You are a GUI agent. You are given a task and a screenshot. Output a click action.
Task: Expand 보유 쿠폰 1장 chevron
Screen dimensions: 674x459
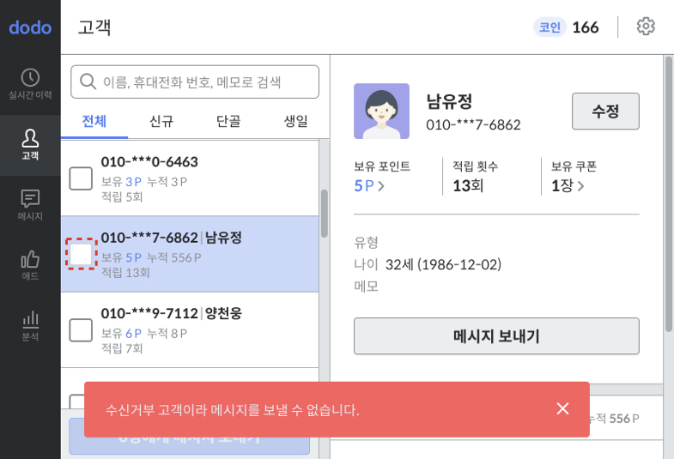580,186
